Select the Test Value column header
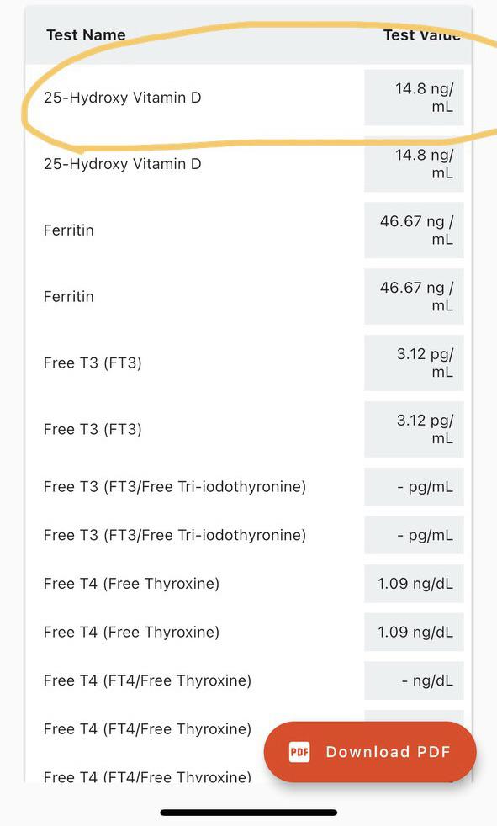497x826 pixels. coord(420,35)
